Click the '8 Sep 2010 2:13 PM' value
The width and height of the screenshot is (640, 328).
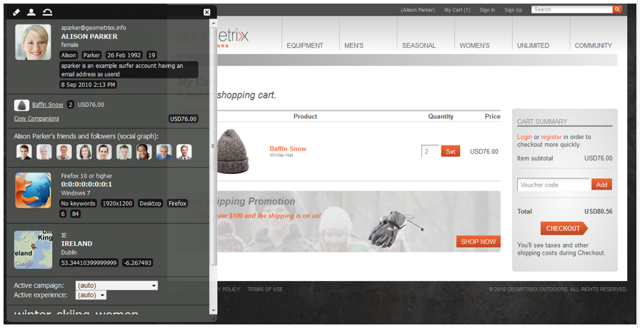click(x=88, y=85)
